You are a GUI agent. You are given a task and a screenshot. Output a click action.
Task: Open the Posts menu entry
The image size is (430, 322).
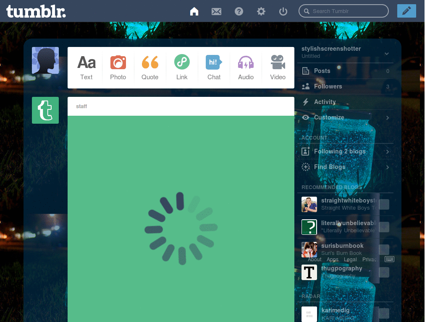(x=345, y=71)
